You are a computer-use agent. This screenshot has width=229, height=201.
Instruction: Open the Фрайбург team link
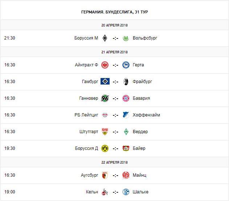(x=143, y=82)
